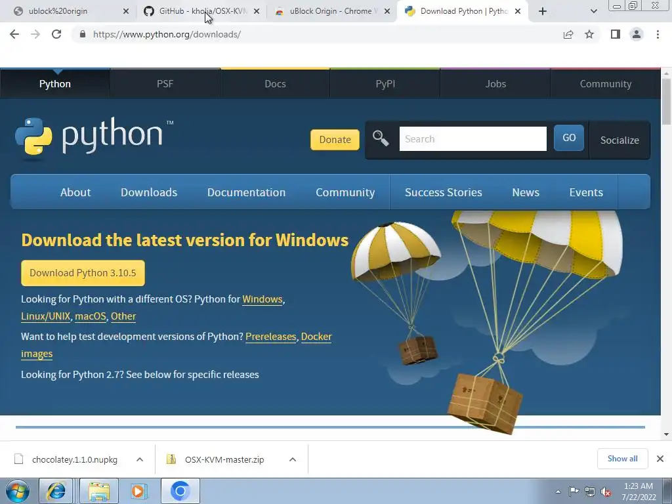Open Windows Media Player from taskbar
This screenshot has height=504, width=672.
click(x=138, y=491)
